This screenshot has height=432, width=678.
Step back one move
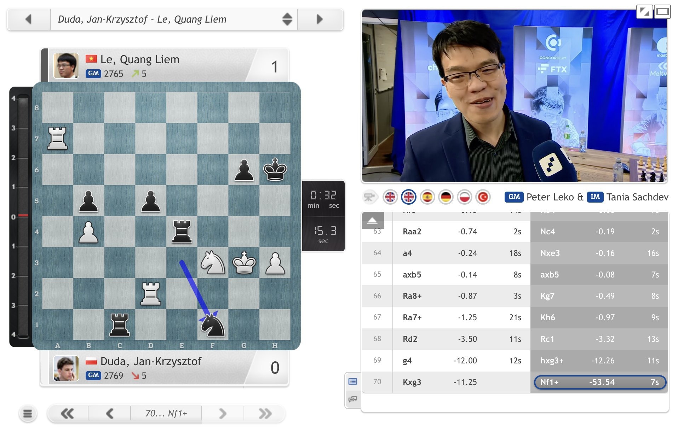[110, 413]
